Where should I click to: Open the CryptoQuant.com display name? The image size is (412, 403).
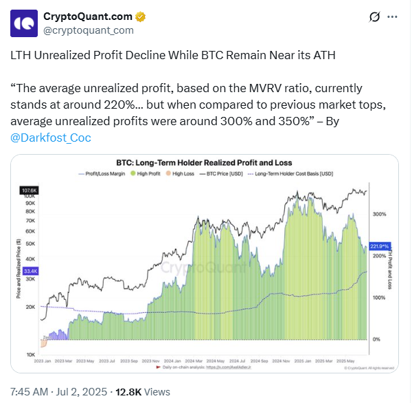87,16
